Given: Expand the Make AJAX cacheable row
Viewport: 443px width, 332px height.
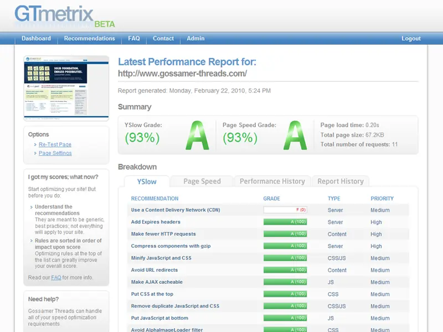Looking at the screenshot, I should [268, 282].
